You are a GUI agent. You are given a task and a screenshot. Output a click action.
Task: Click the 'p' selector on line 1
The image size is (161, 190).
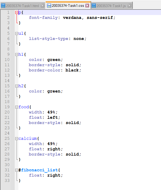[20, 12]
